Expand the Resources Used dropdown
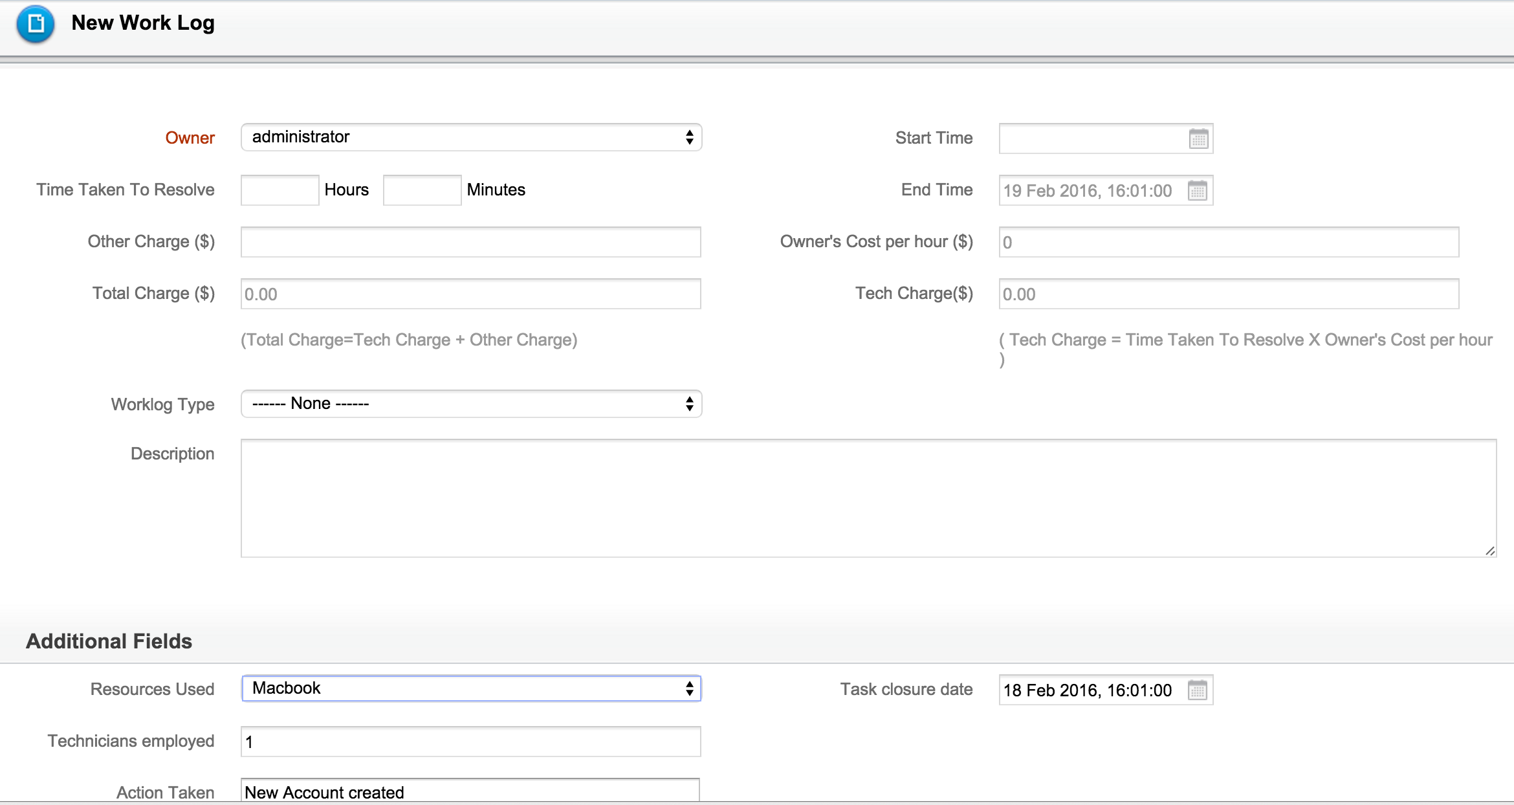This screenshot has height=805, width=1514. pos(471,689)
